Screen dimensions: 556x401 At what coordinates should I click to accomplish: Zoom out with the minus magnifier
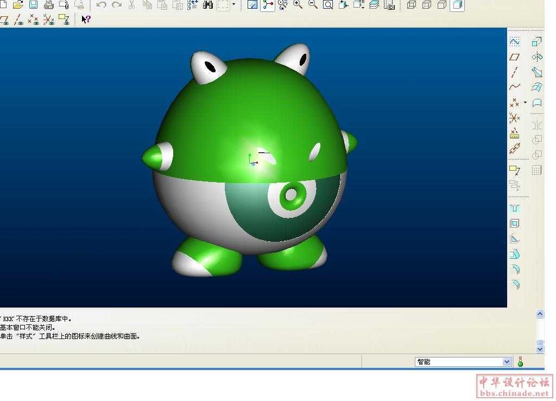point(313,4)
